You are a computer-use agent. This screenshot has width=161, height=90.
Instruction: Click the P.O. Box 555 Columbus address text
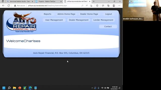[x=61, y=53]
